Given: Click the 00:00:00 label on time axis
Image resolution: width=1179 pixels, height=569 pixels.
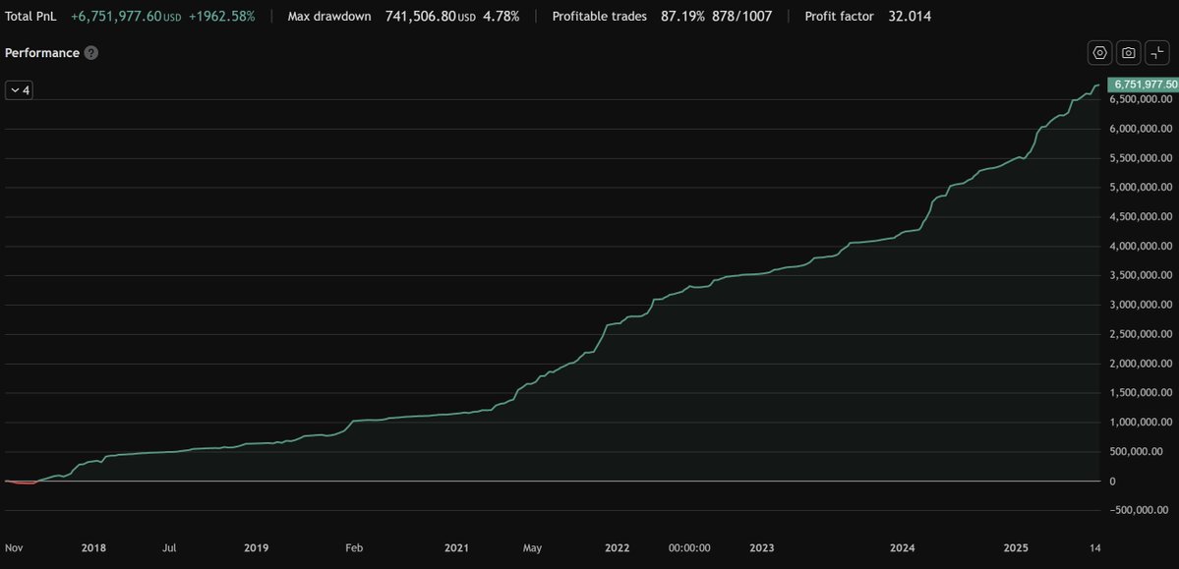Looking at the screenshot, I should point(688,548).
